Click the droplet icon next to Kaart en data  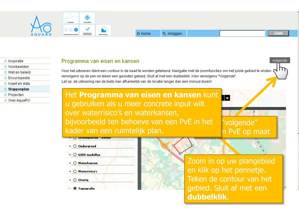pos(5,83)
